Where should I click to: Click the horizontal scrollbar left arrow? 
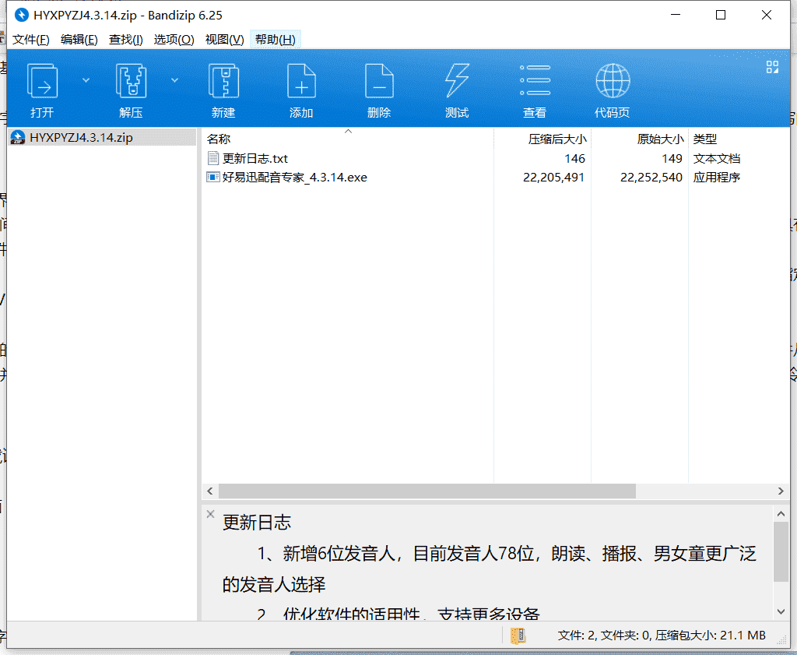click(210, 491)
